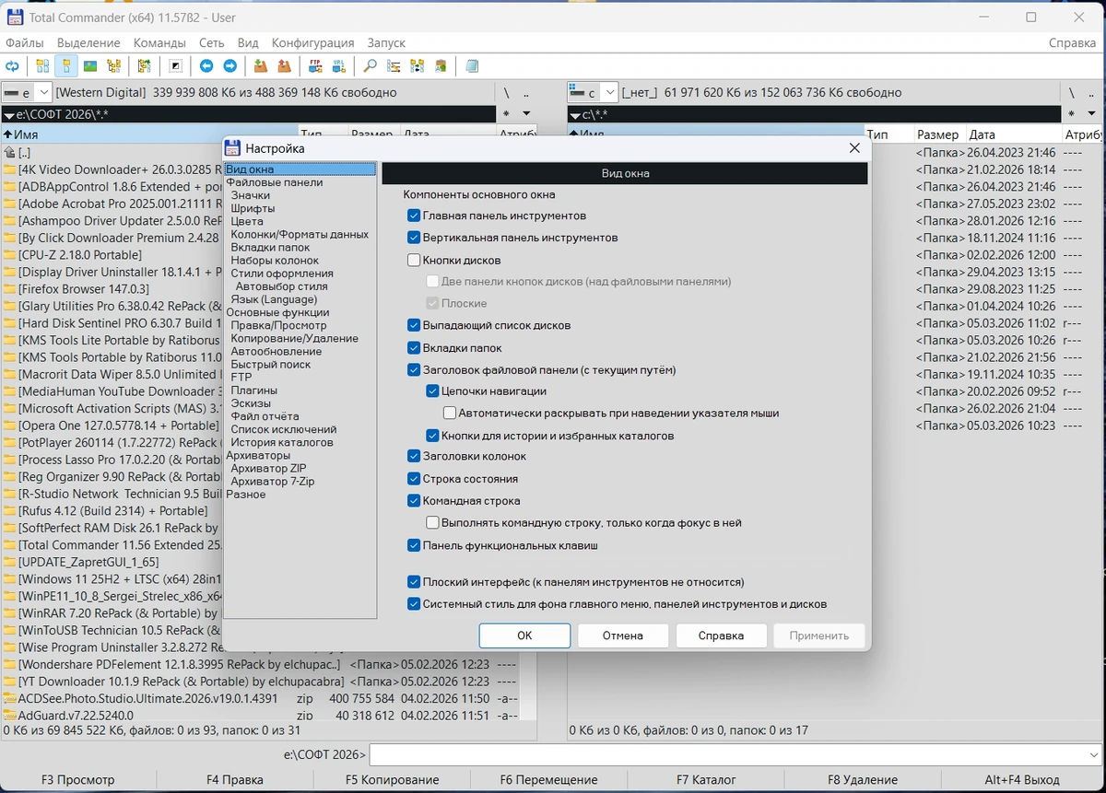
Task: Toggle Выпадающий список дисков checkbox
Action: point(414,325)
